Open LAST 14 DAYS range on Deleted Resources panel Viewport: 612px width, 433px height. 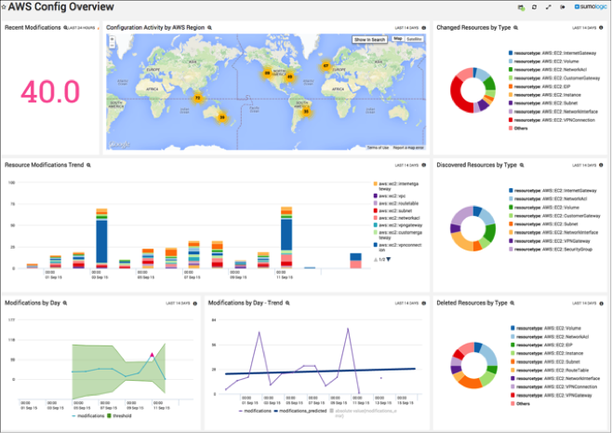tap(584, 304)
